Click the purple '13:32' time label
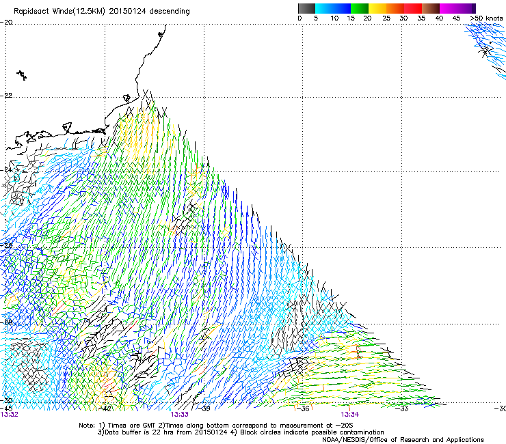506x444 pixels. click(x=10, y=415)
